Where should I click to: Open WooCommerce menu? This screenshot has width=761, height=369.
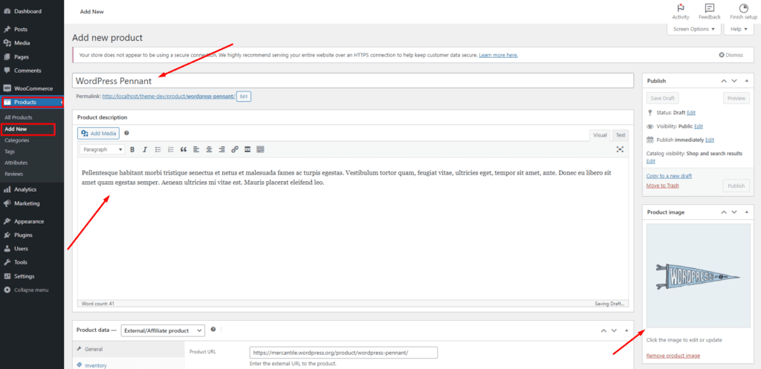[32, 88]
